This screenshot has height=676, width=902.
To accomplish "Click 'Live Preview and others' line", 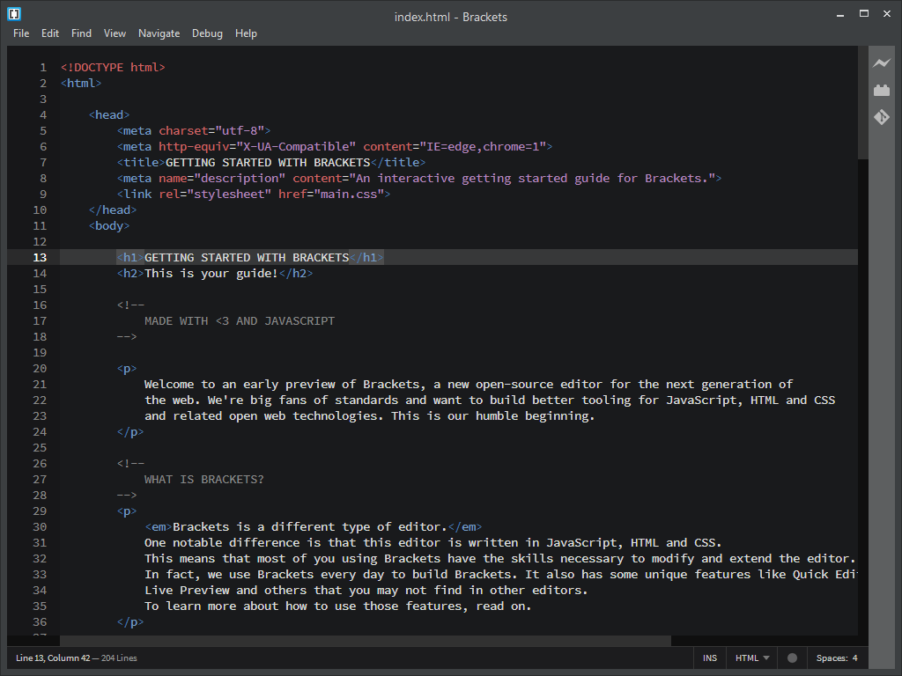I will pyautogui.click(x=366, y=591).
